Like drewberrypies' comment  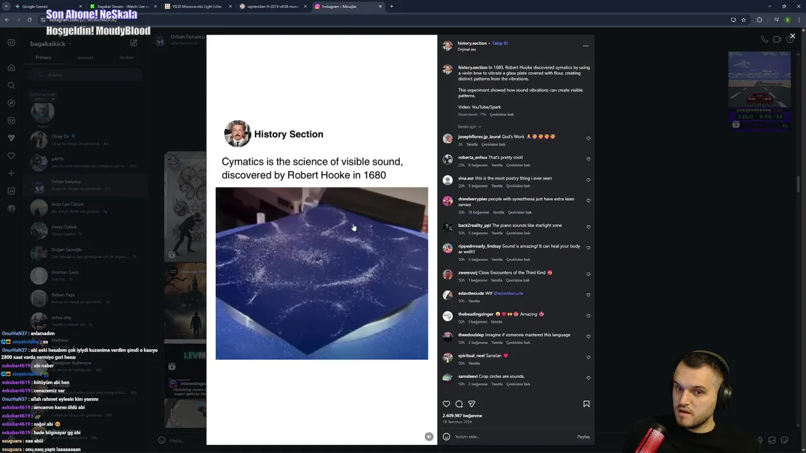pos(588,201)
